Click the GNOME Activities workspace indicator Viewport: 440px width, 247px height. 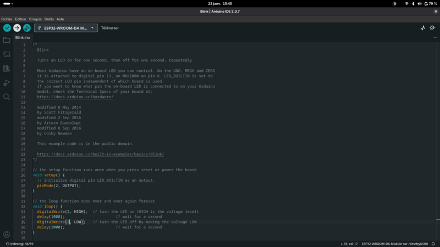(x=8, y=4)
